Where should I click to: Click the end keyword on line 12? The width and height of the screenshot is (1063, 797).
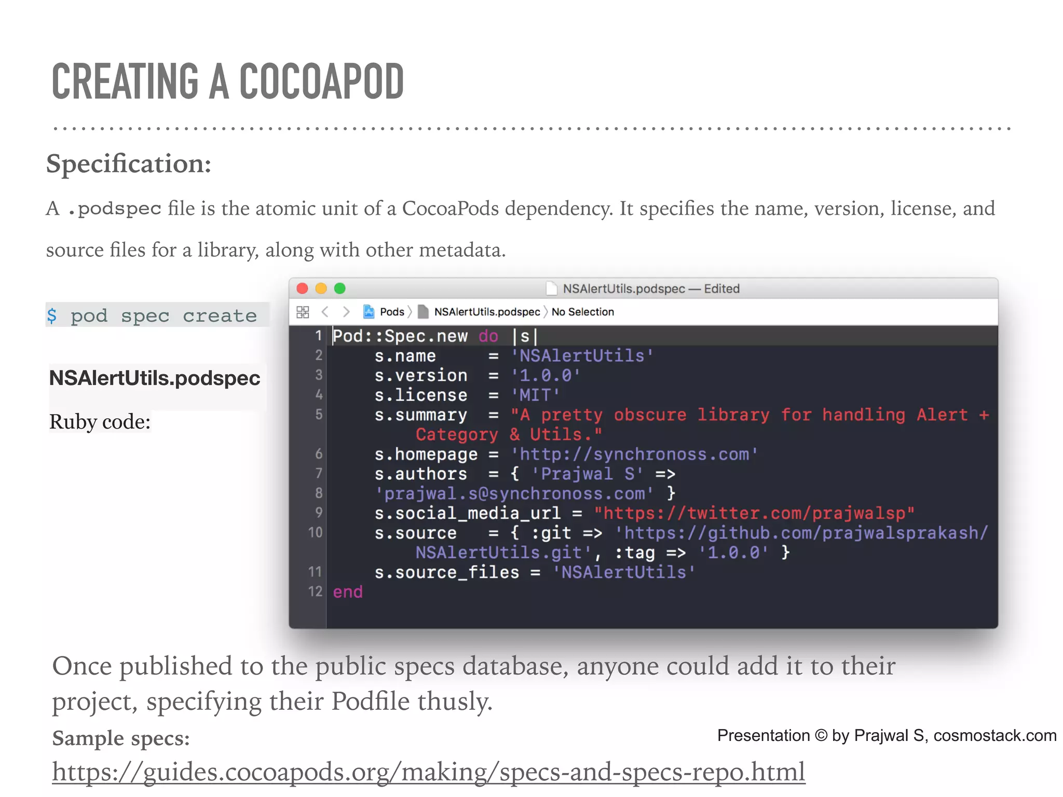pos(348,592)
